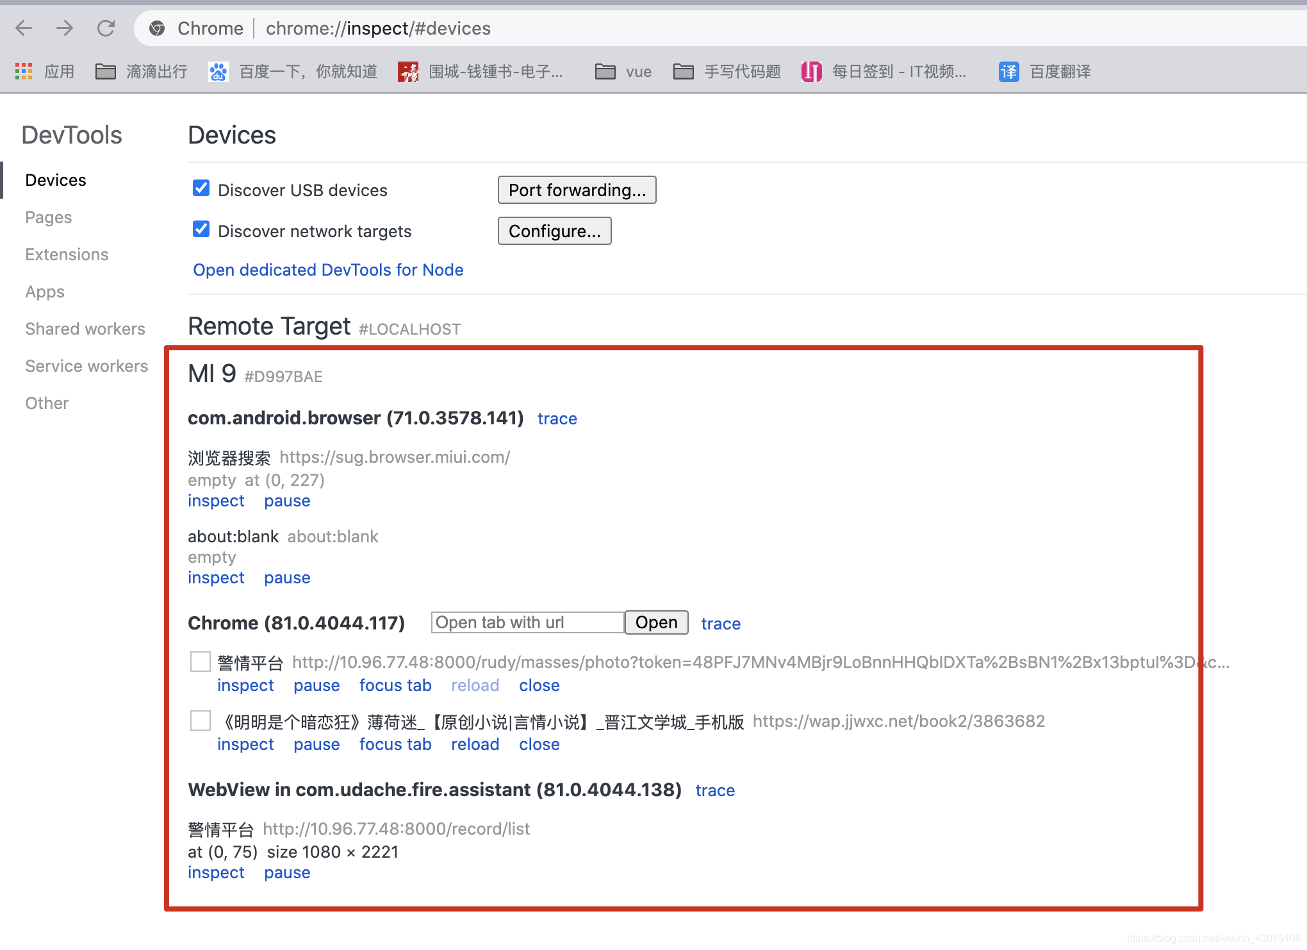Click the Remote Target heading
Image resolution: width=1307 pixels, height=950 pixels.
tap(269, 326)
